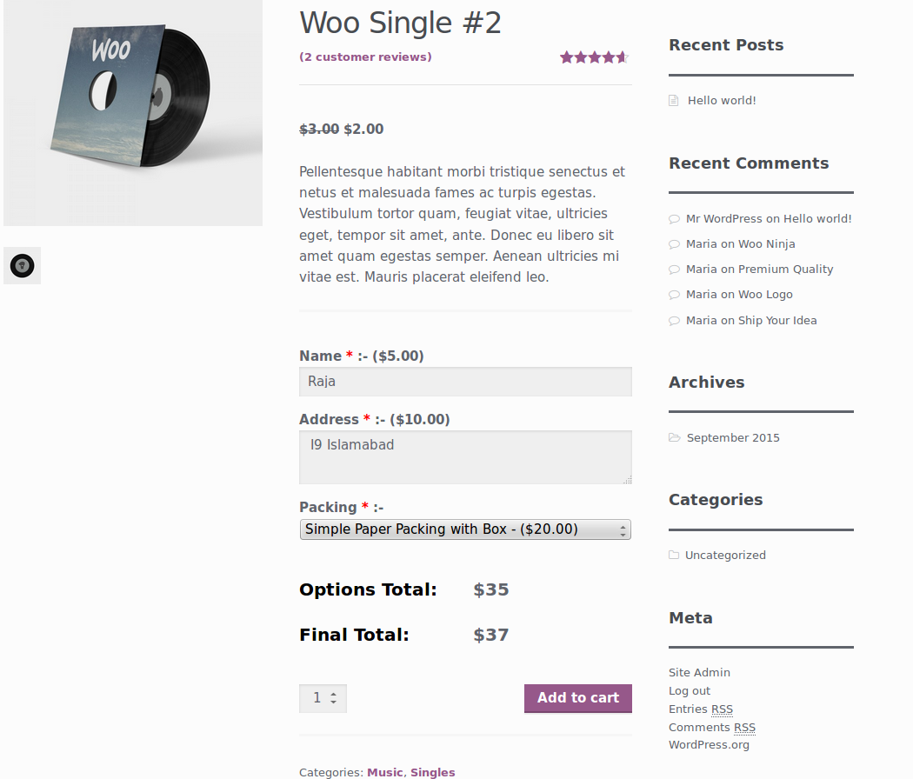Click the Address text area
This screenshot has height=779, width=913.
(465, 457)
